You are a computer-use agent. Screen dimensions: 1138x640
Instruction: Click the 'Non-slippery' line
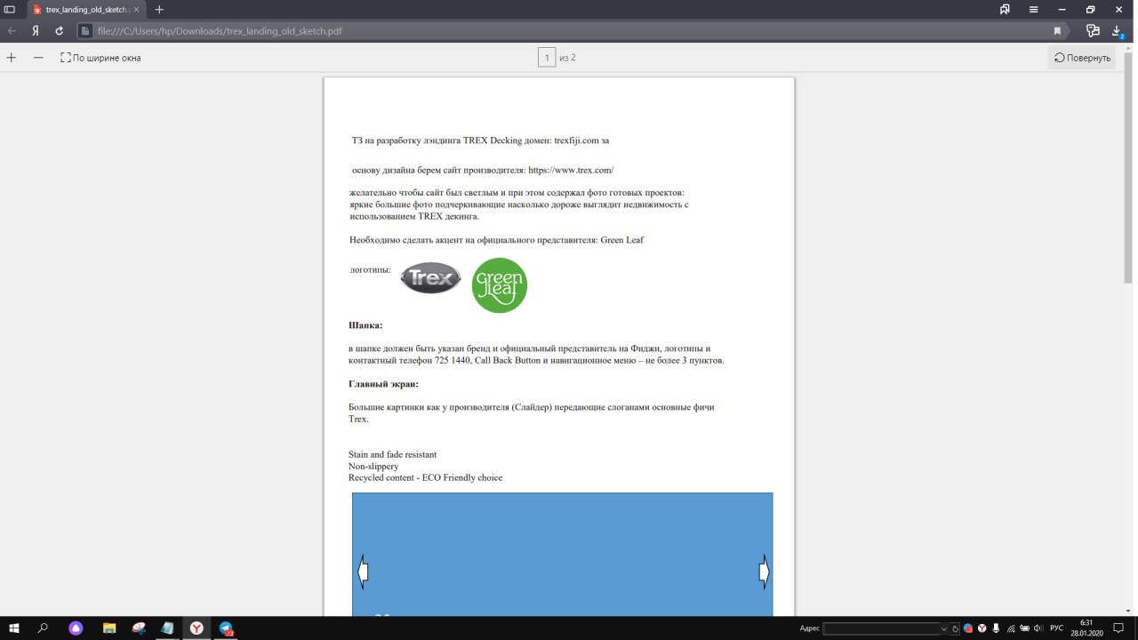[373, 466]
